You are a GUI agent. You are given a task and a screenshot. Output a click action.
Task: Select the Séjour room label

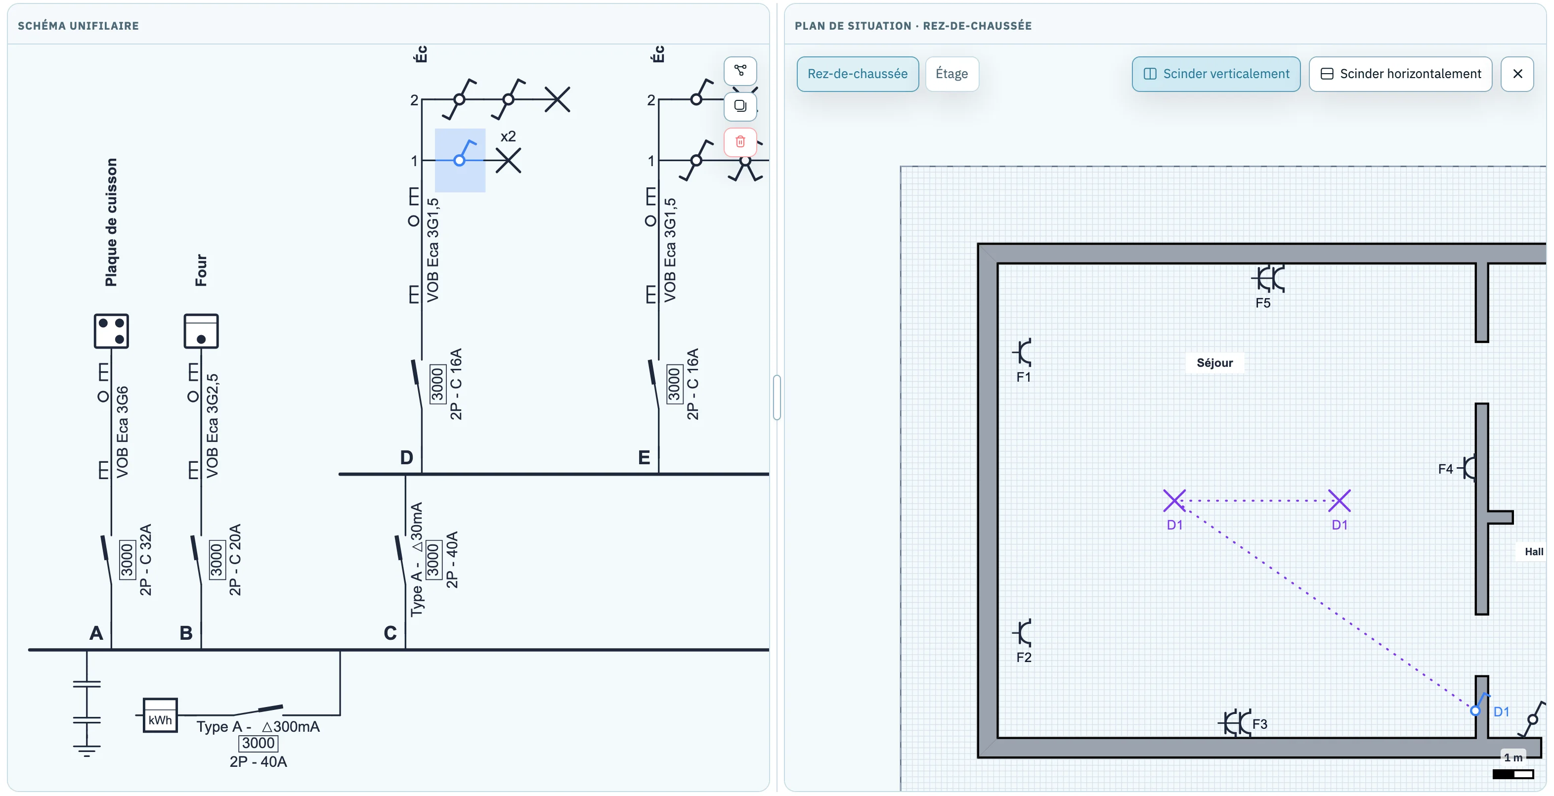[1214, 363]
